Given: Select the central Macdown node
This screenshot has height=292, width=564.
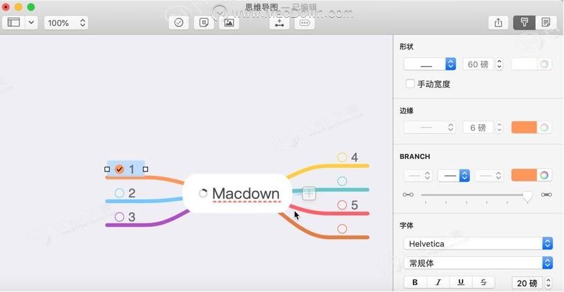Looking at the screenshot, I should point(237,193).
